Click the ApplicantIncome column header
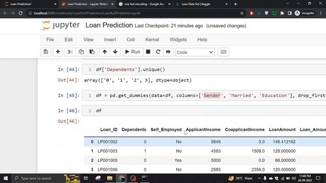The width and height of the screenshot is (326, 183). 203,130
